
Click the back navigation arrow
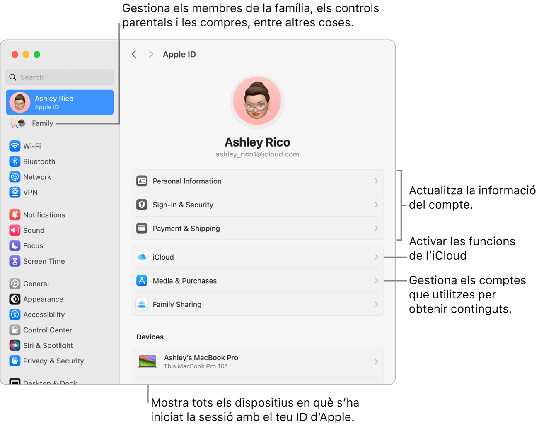click(134, 54)
